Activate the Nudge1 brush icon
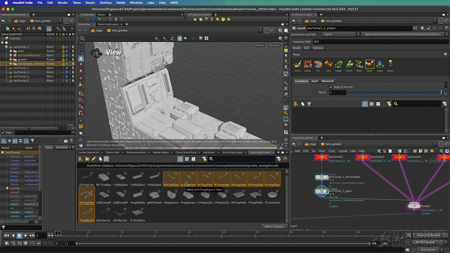The width and height of the screenshot is (450, 253). point(338,64)
